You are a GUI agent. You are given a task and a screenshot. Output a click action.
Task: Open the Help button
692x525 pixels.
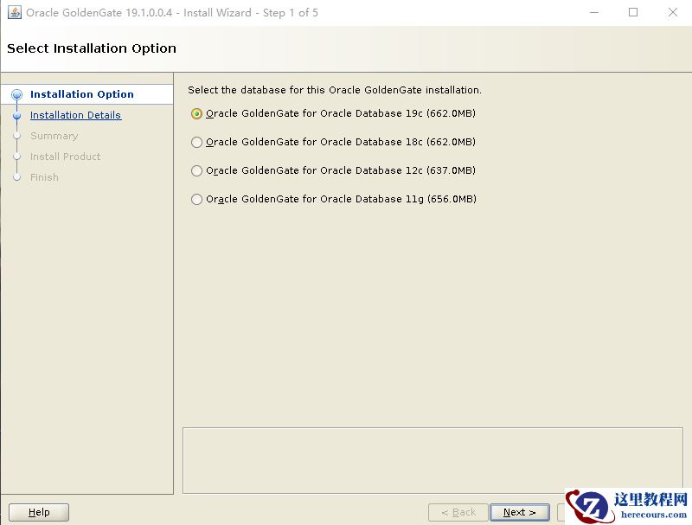(39, 512)
